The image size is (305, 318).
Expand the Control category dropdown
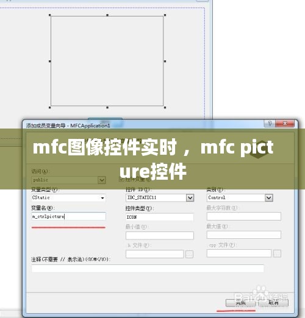pos(269,198)
